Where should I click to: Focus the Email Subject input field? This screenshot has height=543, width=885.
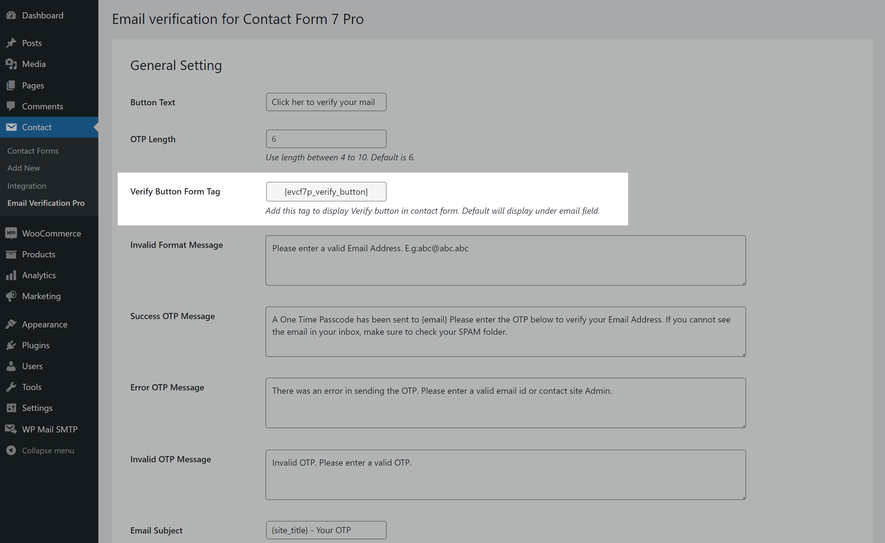click(326, 530)
